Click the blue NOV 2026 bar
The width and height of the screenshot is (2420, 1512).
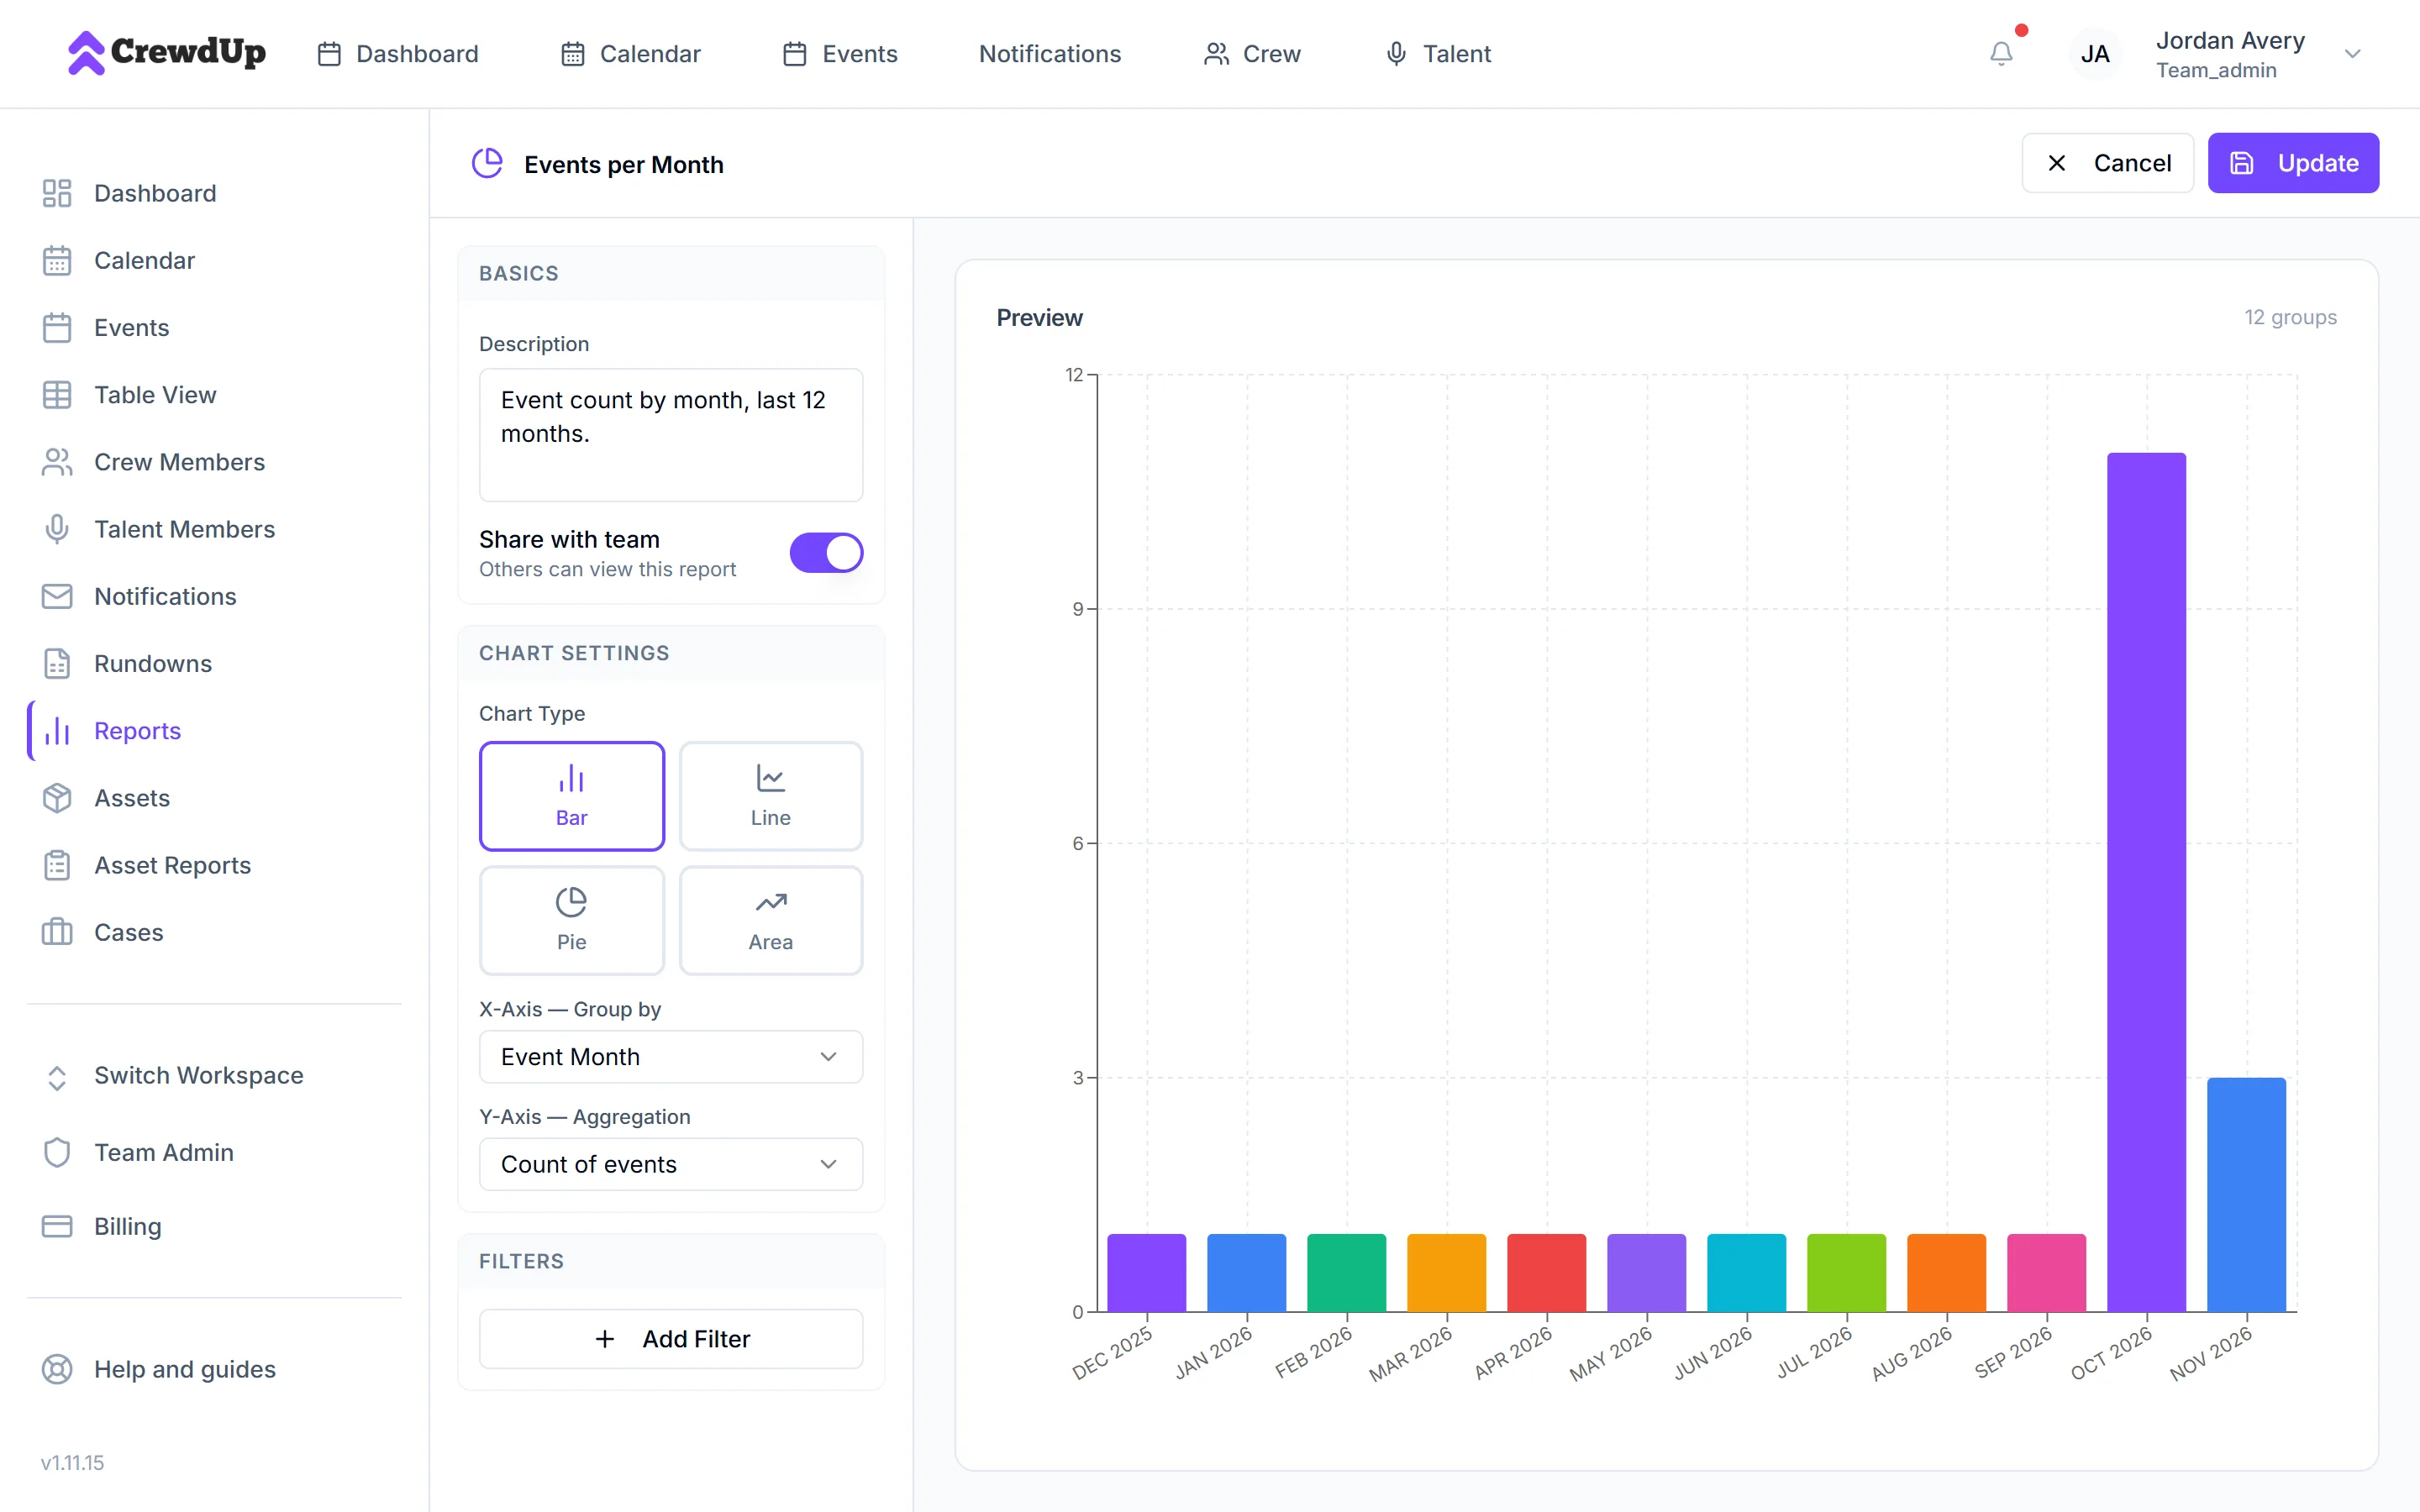pos(2246,1194)
